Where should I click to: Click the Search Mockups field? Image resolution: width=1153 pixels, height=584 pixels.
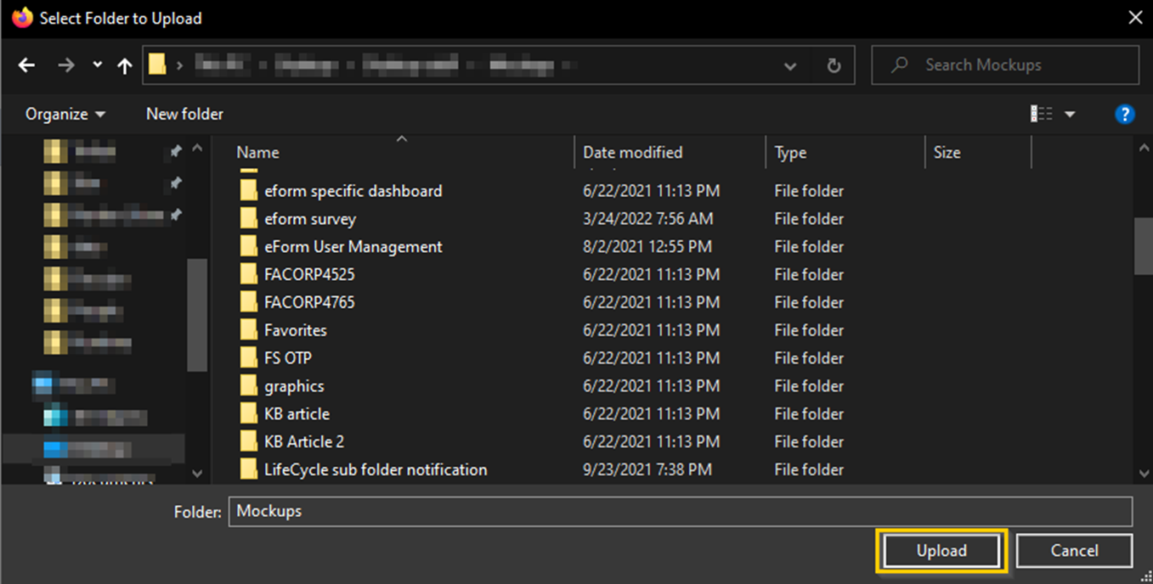[1005, 65]
